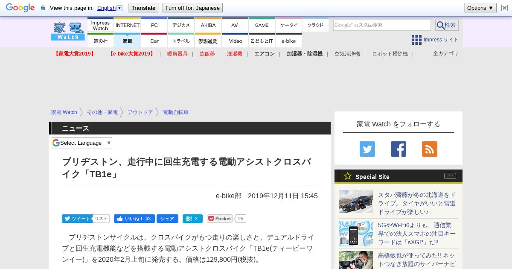This screenshot has width=512, height=269.
Task: Open the Facebook follow icon
Action: (399, 149)
